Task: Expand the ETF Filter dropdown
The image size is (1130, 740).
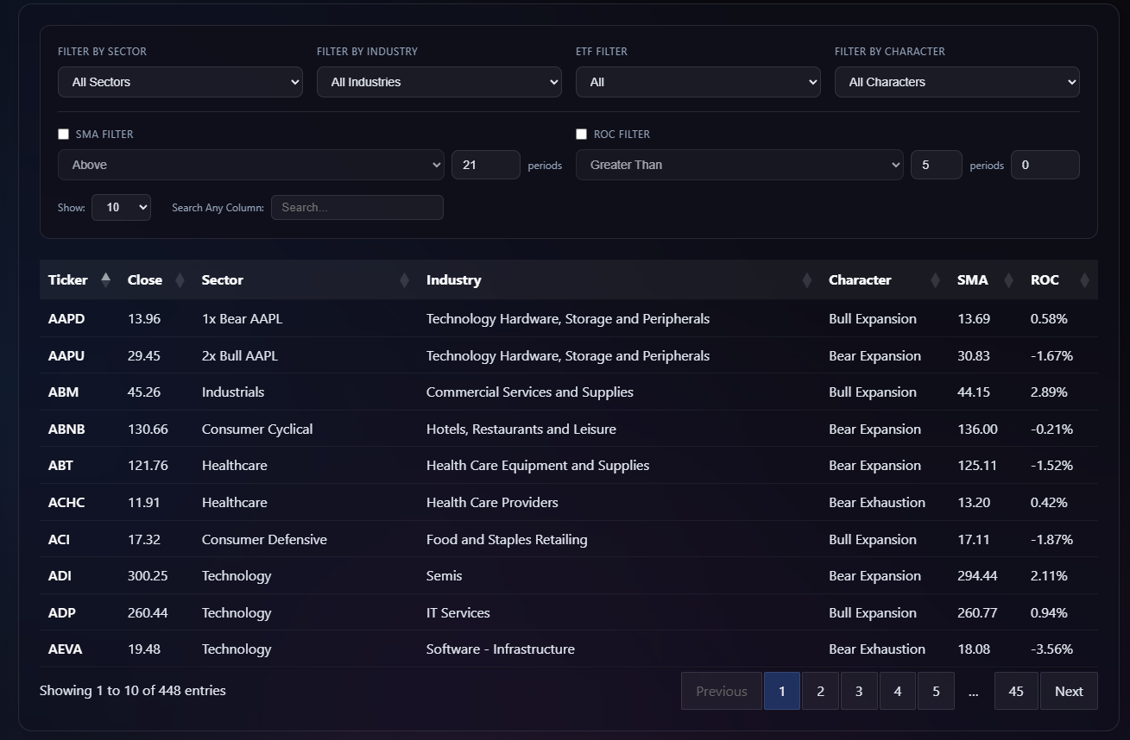Action: 698,82
